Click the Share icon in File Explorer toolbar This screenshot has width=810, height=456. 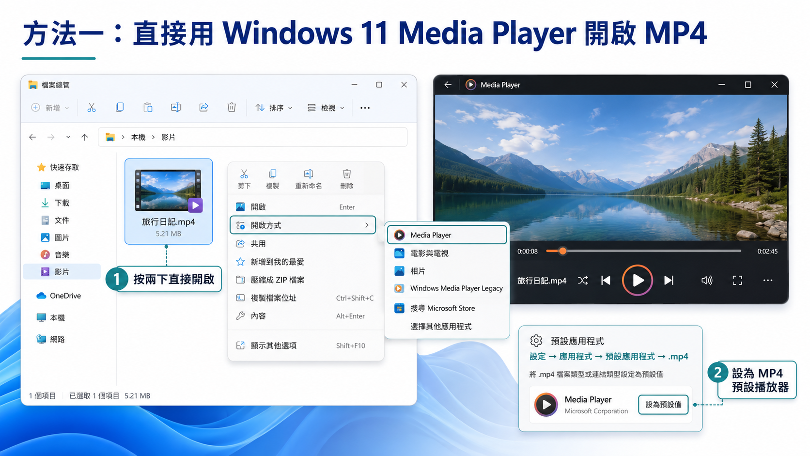point(204,108)
